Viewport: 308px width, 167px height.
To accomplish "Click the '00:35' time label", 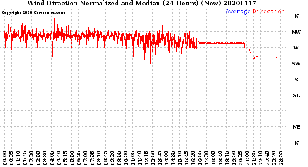I will (12, 158).
